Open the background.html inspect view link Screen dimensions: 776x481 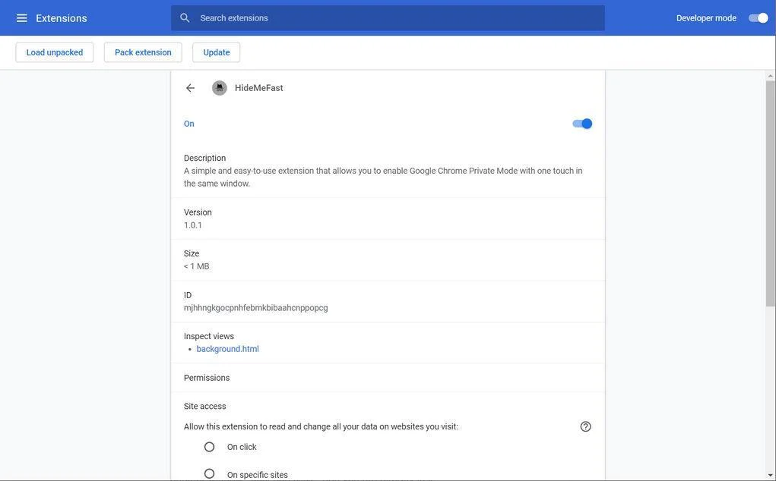228,349
